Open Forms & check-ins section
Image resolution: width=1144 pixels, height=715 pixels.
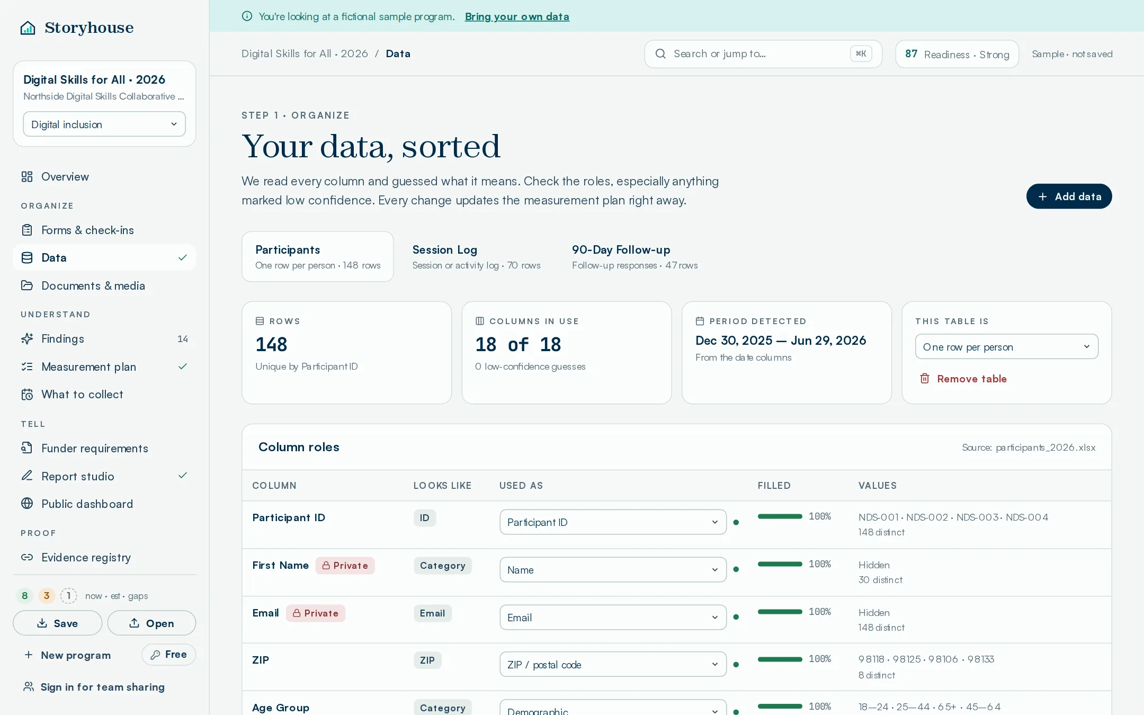pos(104,230)
